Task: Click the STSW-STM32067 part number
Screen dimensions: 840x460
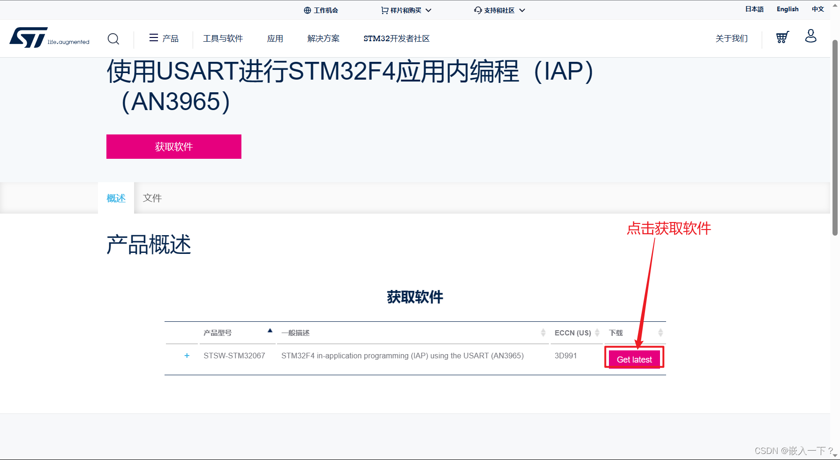Action: coord(234,356)
